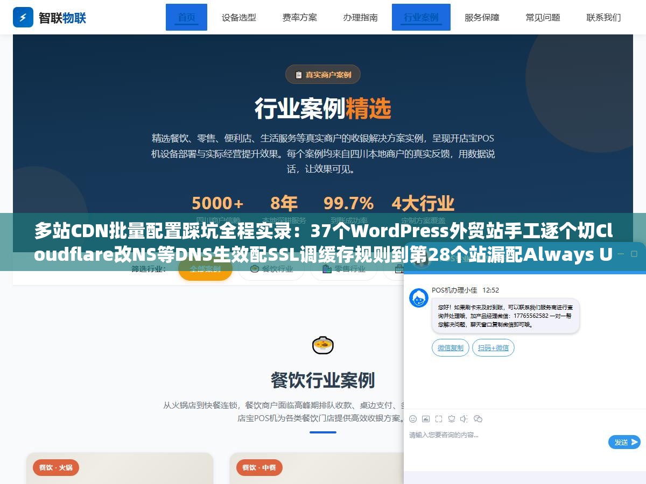Click the POS机办理小佳 agent avatar
This screenshot has width=646, height=484.
tap(419, 297)
